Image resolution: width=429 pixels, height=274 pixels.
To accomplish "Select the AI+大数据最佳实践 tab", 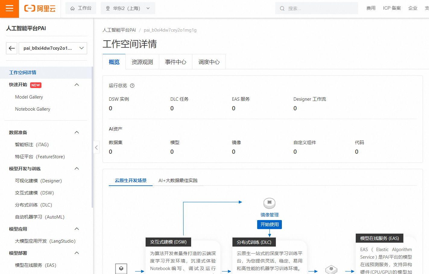I will tap(178, 181).
